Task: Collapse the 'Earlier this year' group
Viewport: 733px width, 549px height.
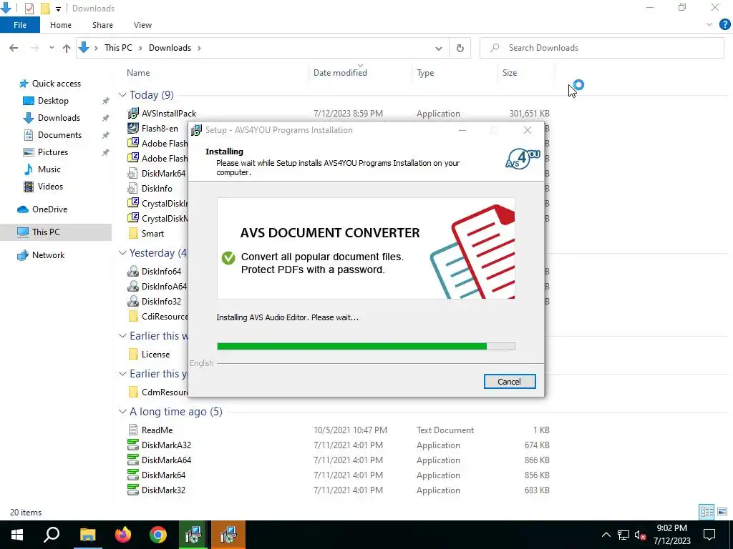Action: pyautogui.click(x=122, y=373)
